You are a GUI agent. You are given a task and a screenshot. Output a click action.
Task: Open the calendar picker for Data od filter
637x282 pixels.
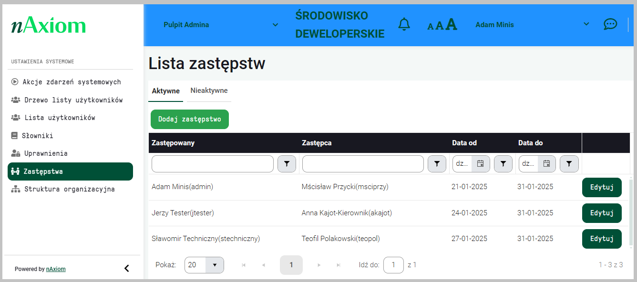481,164
